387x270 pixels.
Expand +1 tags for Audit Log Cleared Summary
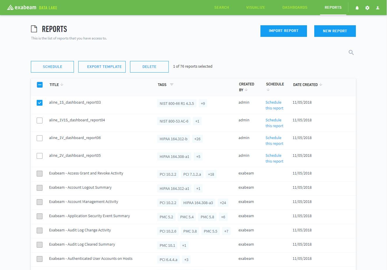pyautogui.click(x=184, y=245)
